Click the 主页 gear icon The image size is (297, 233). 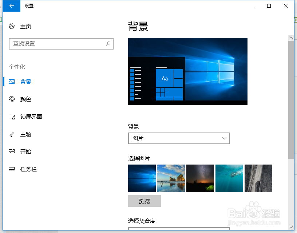tap(11, 26)
